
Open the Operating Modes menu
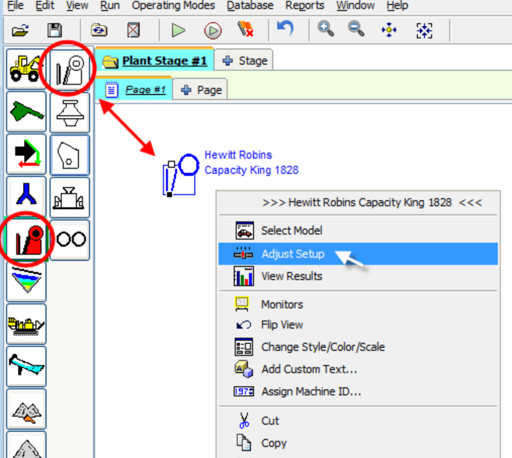173,6
